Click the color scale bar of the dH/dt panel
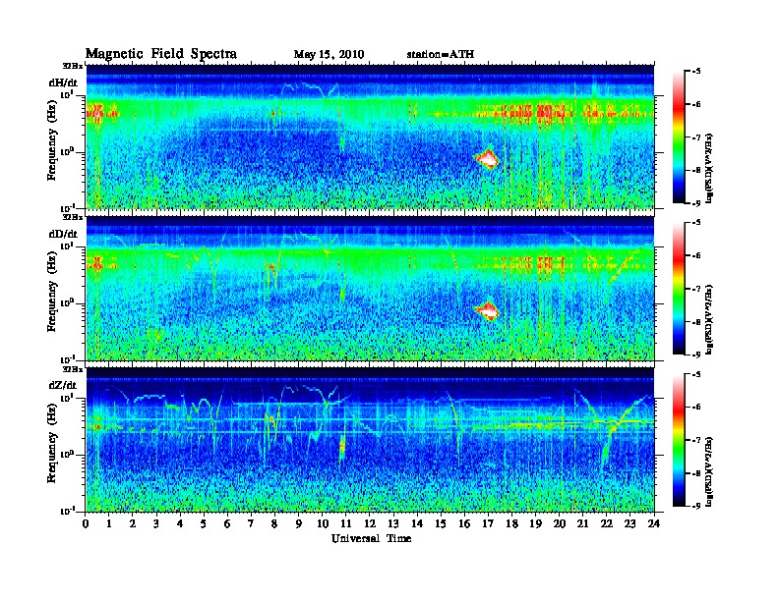This screenshot has height=601, width=779. point(679,137)
